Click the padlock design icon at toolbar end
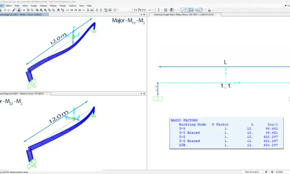 click(x=209, y=10)
